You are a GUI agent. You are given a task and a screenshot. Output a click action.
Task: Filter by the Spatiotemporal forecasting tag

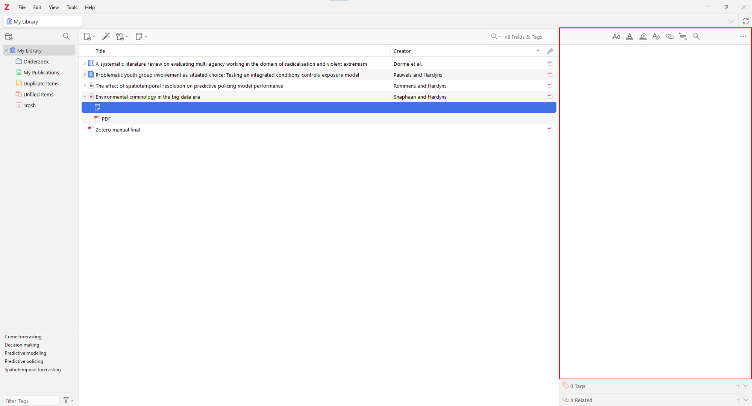point(32,370)
